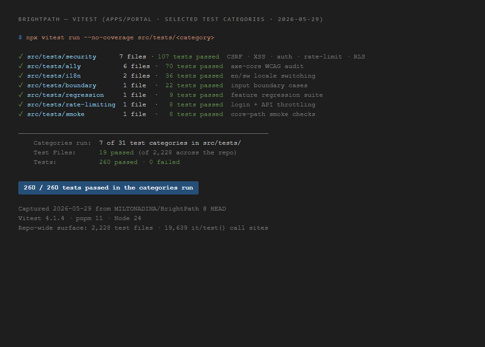Click the checkmark beside src/tests/rate-limiting
Screen dimensions: 485x347
[21, 105]
